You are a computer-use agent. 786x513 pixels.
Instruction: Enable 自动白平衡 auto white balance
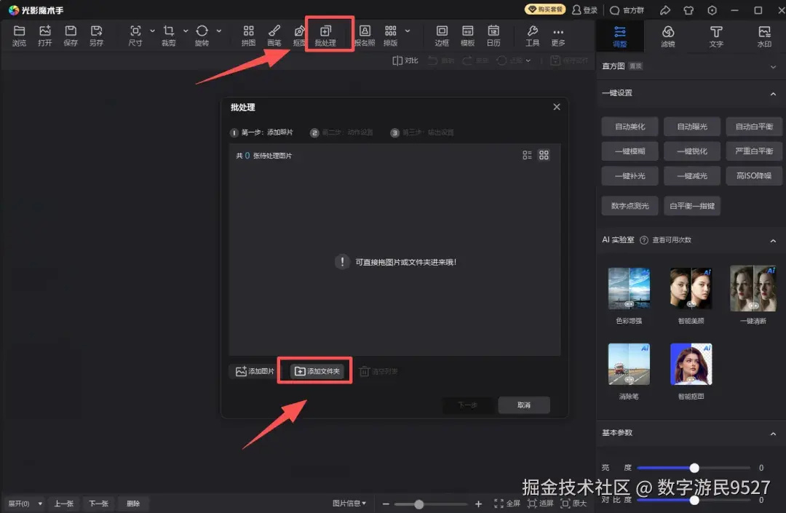click(753, 126)
